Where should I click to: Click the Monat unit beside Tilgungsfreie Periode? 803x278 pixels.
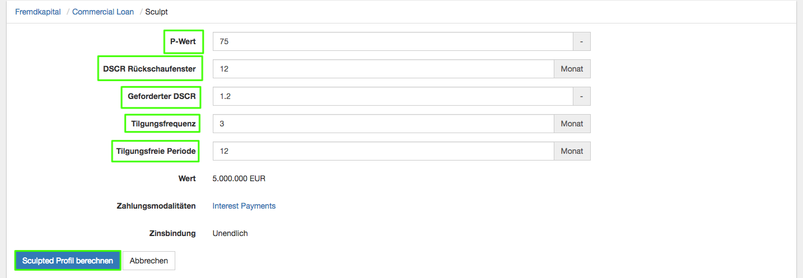(572, 151)
